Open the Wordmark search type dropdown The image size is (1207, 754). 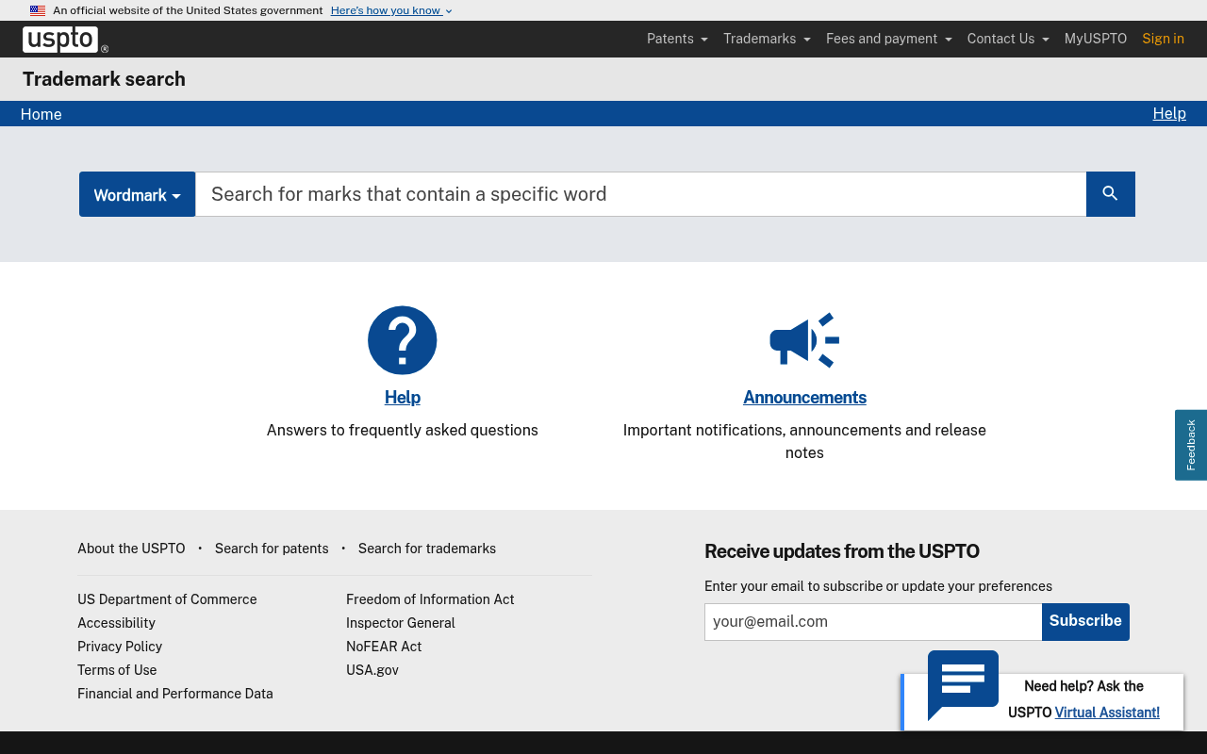click(x=137, y=194)
